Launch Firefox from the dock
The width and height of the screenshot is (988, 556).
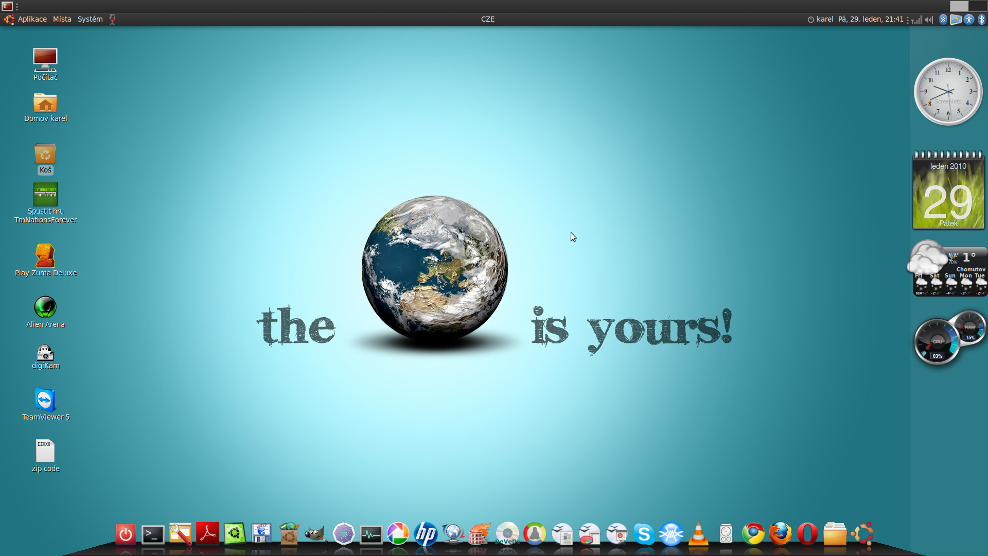[x=780, y=533]
